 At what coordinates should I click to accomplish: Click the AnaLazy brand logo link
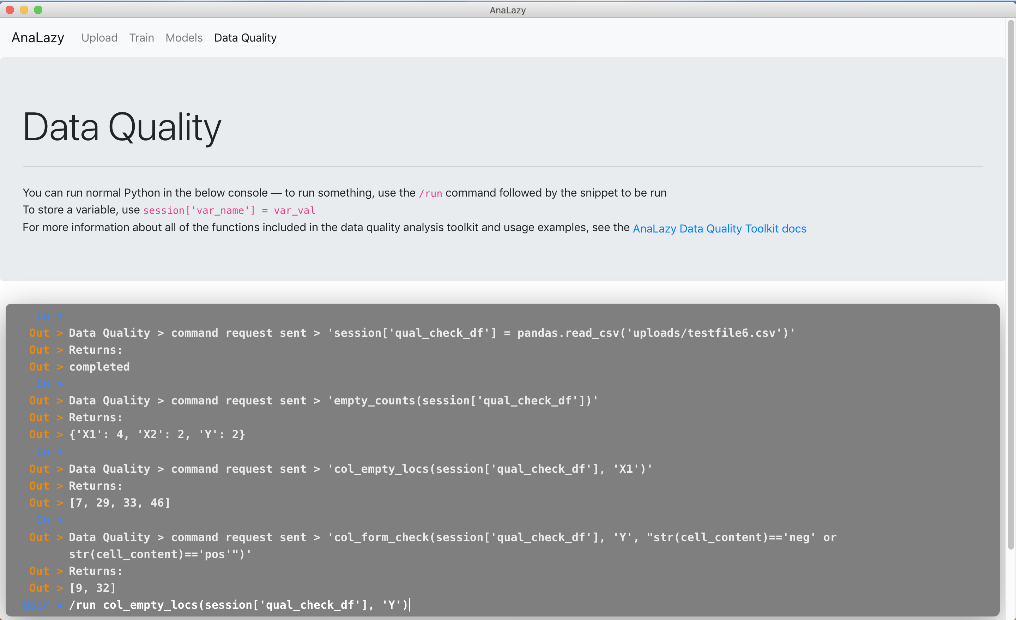[37, 38]
